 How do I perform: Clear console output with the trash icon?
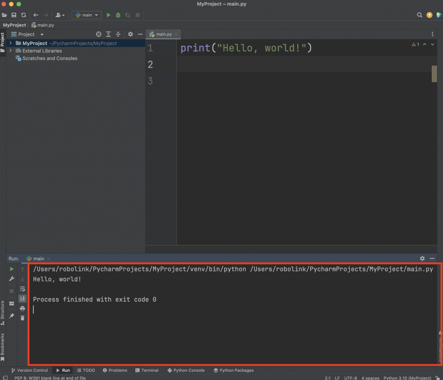pos(22,318)
